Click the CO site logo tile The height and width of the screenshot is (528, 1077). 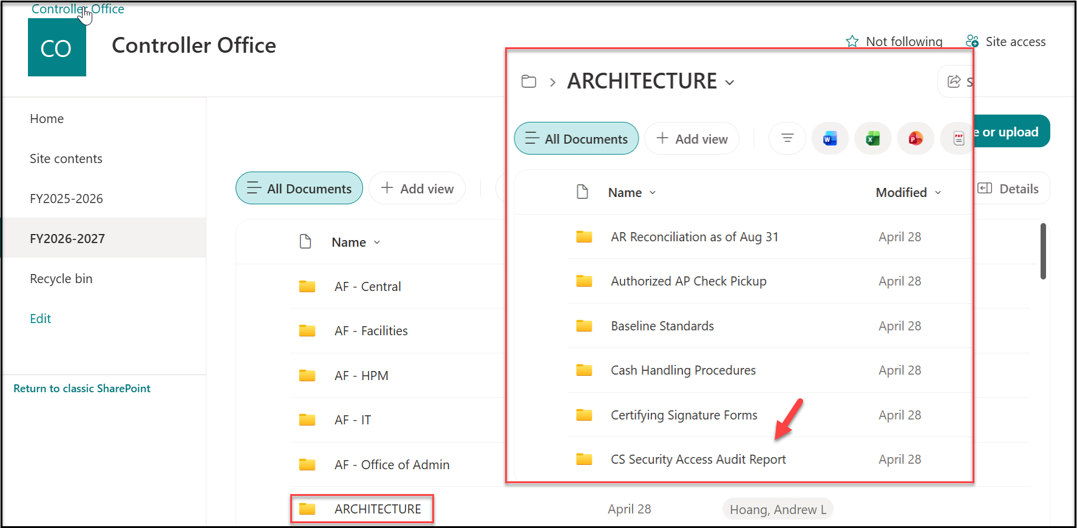point(57,47)
